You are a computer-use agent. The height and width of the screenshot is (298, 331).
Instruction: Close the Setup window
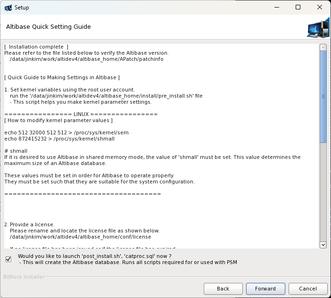[320, 8]
